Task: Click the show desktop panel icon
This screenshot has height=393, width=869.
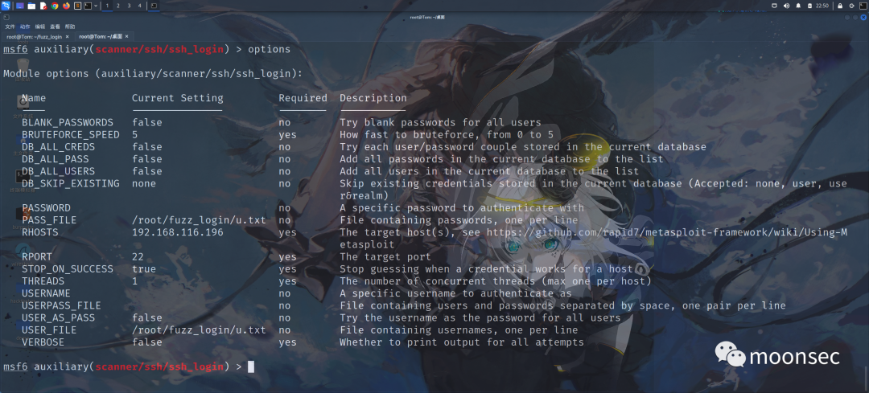Action: point(20,6)
